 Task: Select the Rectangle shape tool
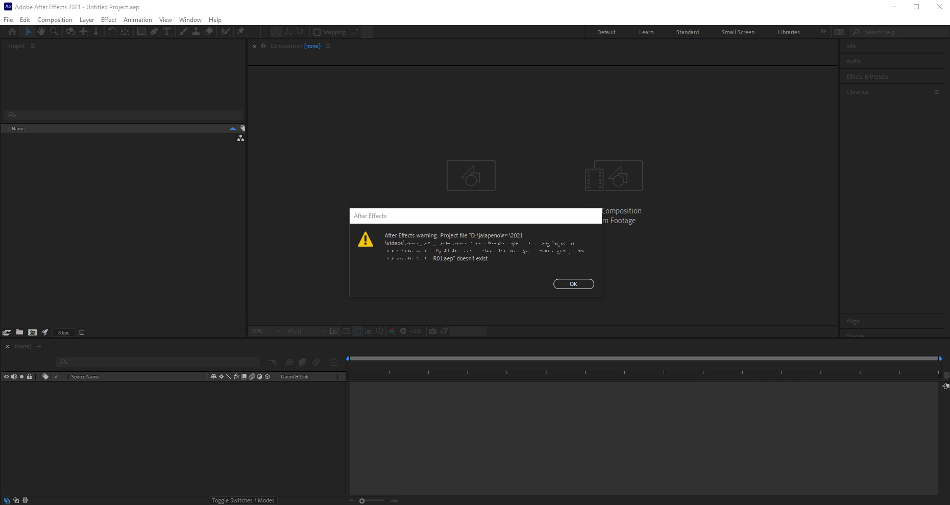(x=141, y=32)
